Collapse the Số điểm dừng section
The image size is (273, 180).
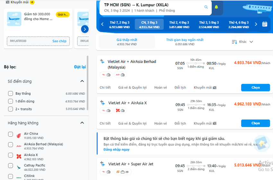tap(82, 81)
